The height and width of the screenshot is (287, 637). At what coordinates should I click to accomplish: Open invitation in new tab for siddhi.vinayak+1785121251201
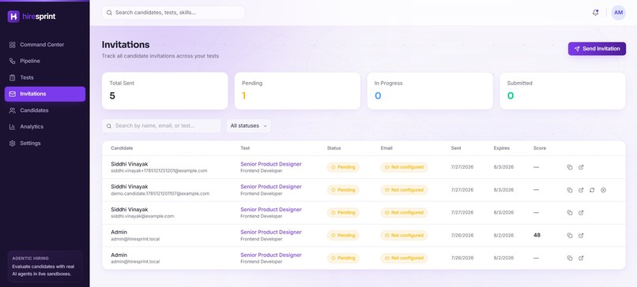point(581,167)
